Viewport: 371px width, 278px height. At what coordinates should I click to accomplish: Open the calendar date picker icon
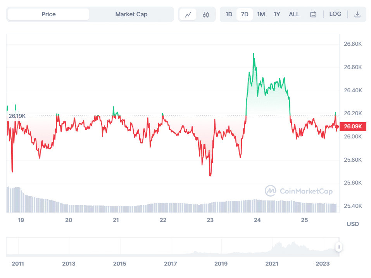tap(313, 15)
